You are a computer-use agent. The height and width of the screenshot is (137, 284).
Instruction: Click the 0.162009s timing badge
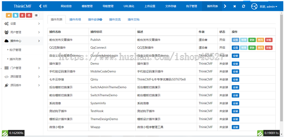coord(16,133)
